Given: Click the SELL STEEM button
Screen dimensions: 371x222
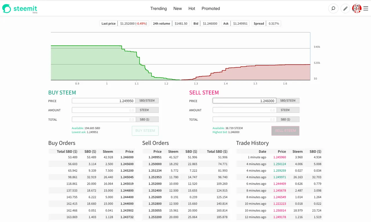Looking at the screenshot, I should click(285, 131).
